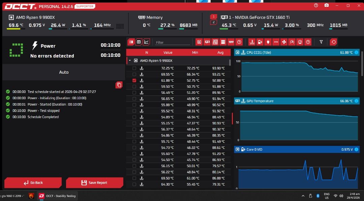The image size is (364, 201).
Task: Click the temperature sensor filter icon
Action: [x=252, y=42]
